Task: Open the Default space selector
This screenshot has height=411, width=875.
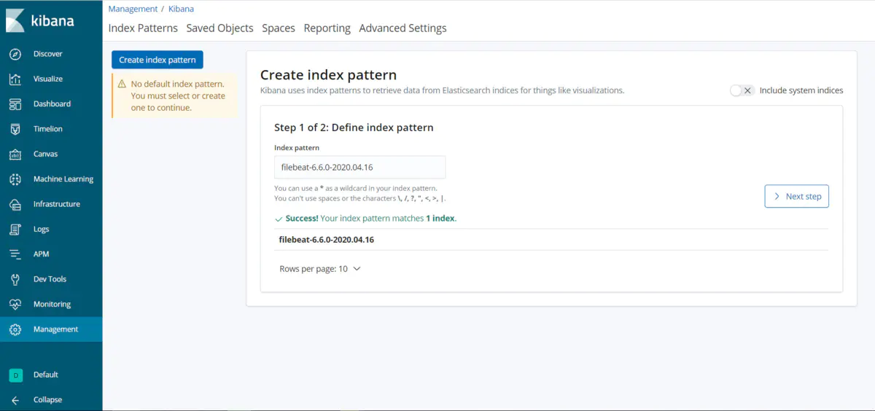Action: (x=15, y=375)
